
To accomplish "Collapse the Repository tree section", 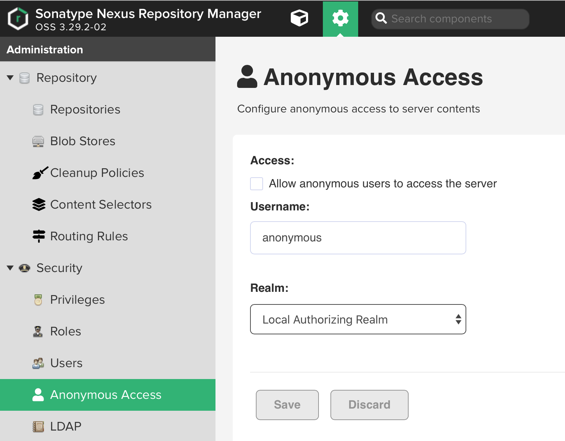I will coord(10,78).
